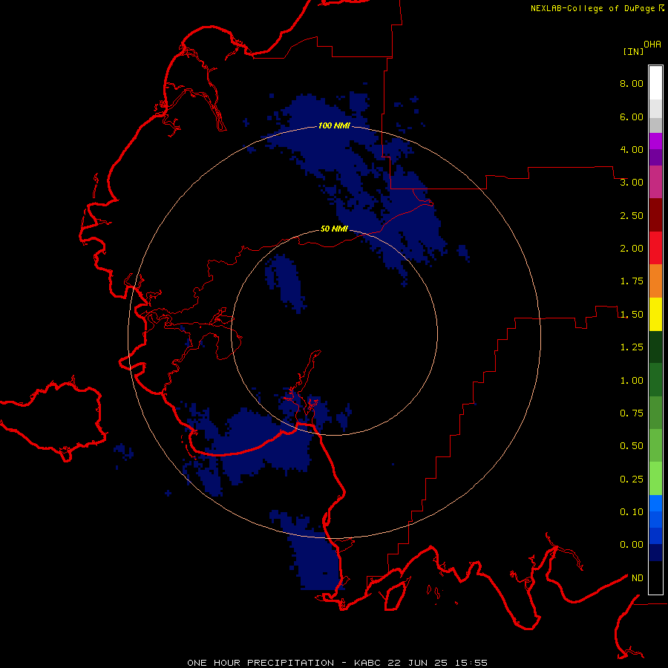This screenshot has height=668, width=668.
Task: Click the black ND legend color block
Action: coord(655,577)
